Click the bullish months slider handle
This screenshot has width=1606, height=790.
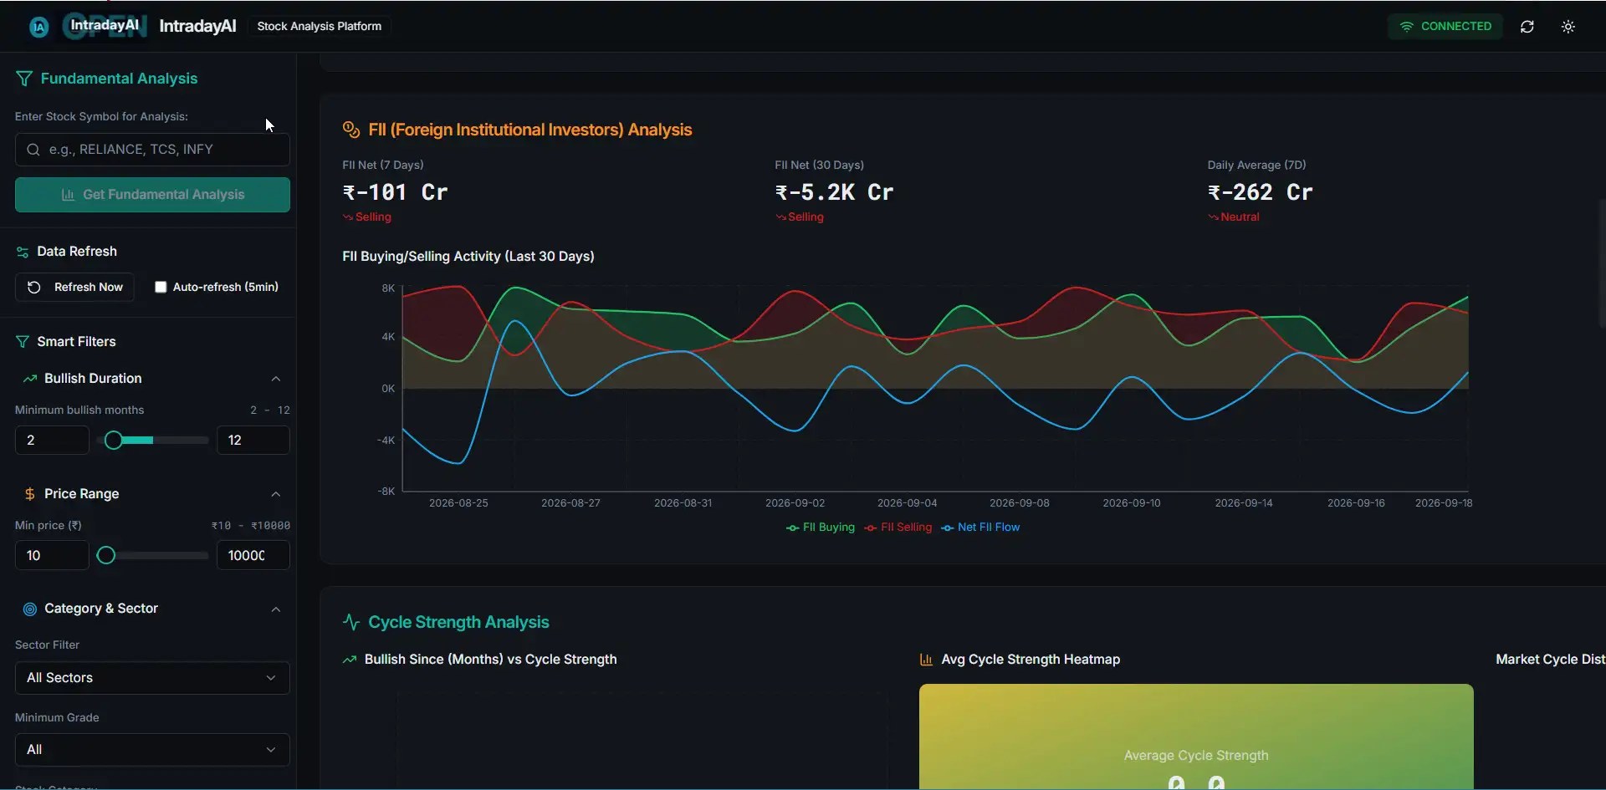pyautogui.click(x=114, y=441)
